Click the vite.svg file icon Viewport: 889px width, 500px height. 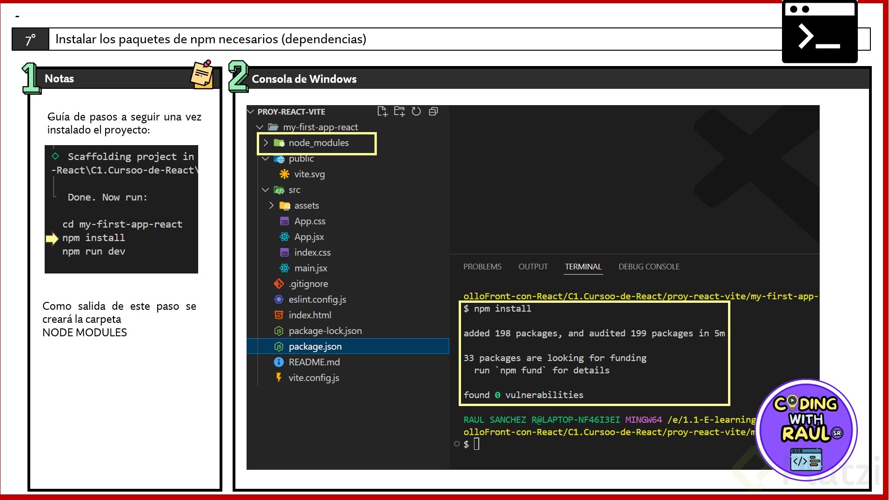tap(284, 174)
